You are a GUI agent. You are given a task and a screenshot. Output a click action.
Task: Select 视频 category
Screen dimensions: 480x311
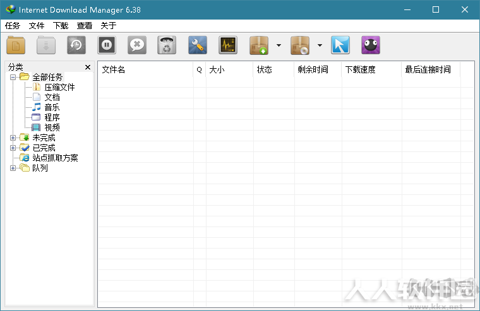coord(52,127)
